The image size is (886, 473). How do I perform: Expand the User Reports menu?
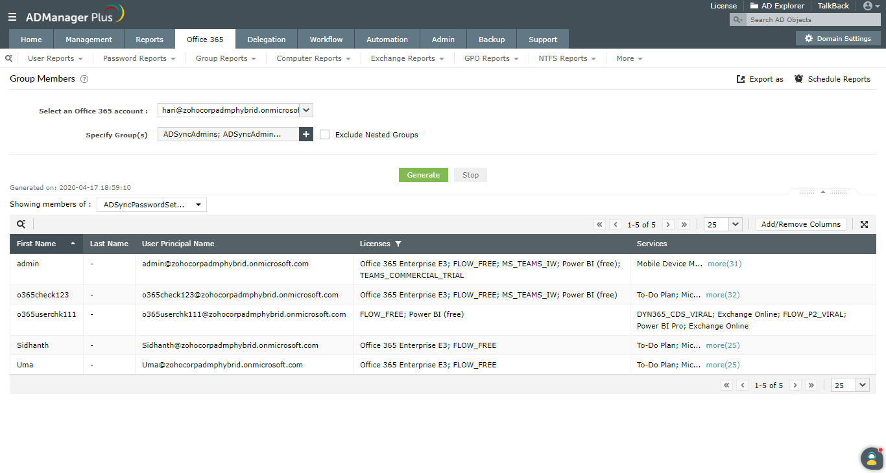click(55, 58)
